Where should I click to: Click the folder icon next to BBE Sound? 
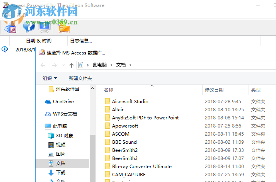tap(107, 142)
